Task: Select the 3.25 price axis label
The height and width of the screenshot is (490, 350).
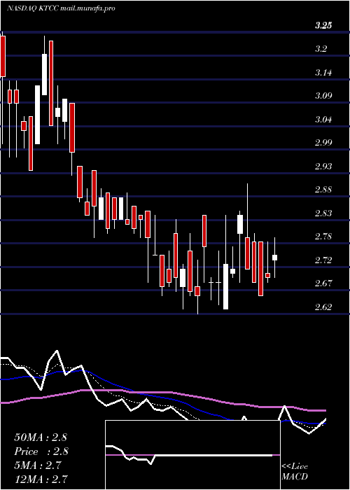Action: (323, 26)
